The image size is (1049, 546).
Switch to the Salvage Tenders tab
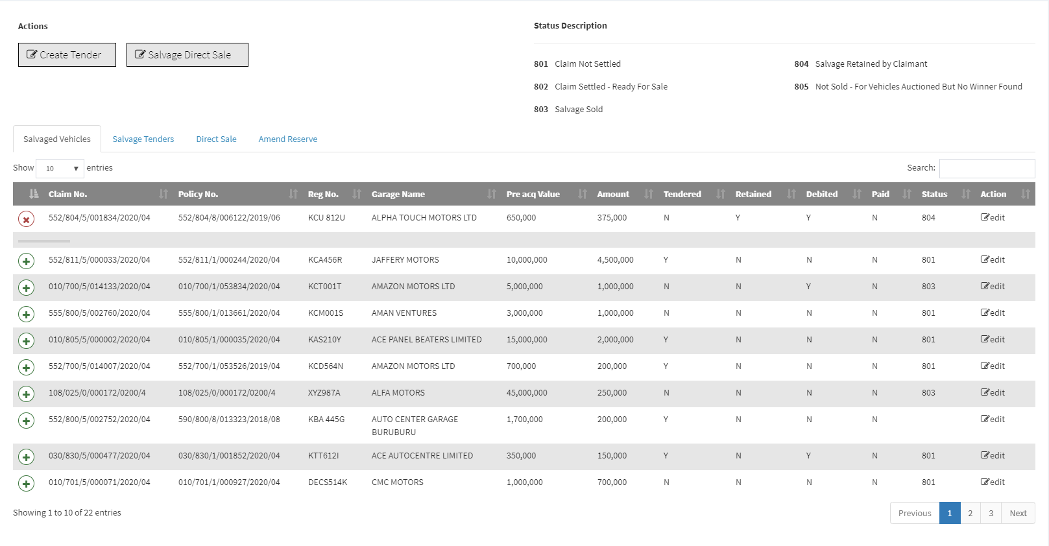click(143, 139)
